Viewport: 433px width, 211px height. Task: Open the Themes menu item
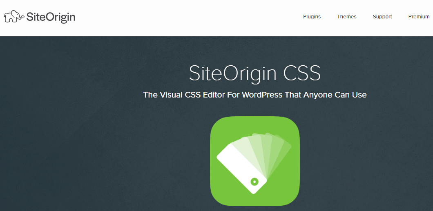click(346, 17)
